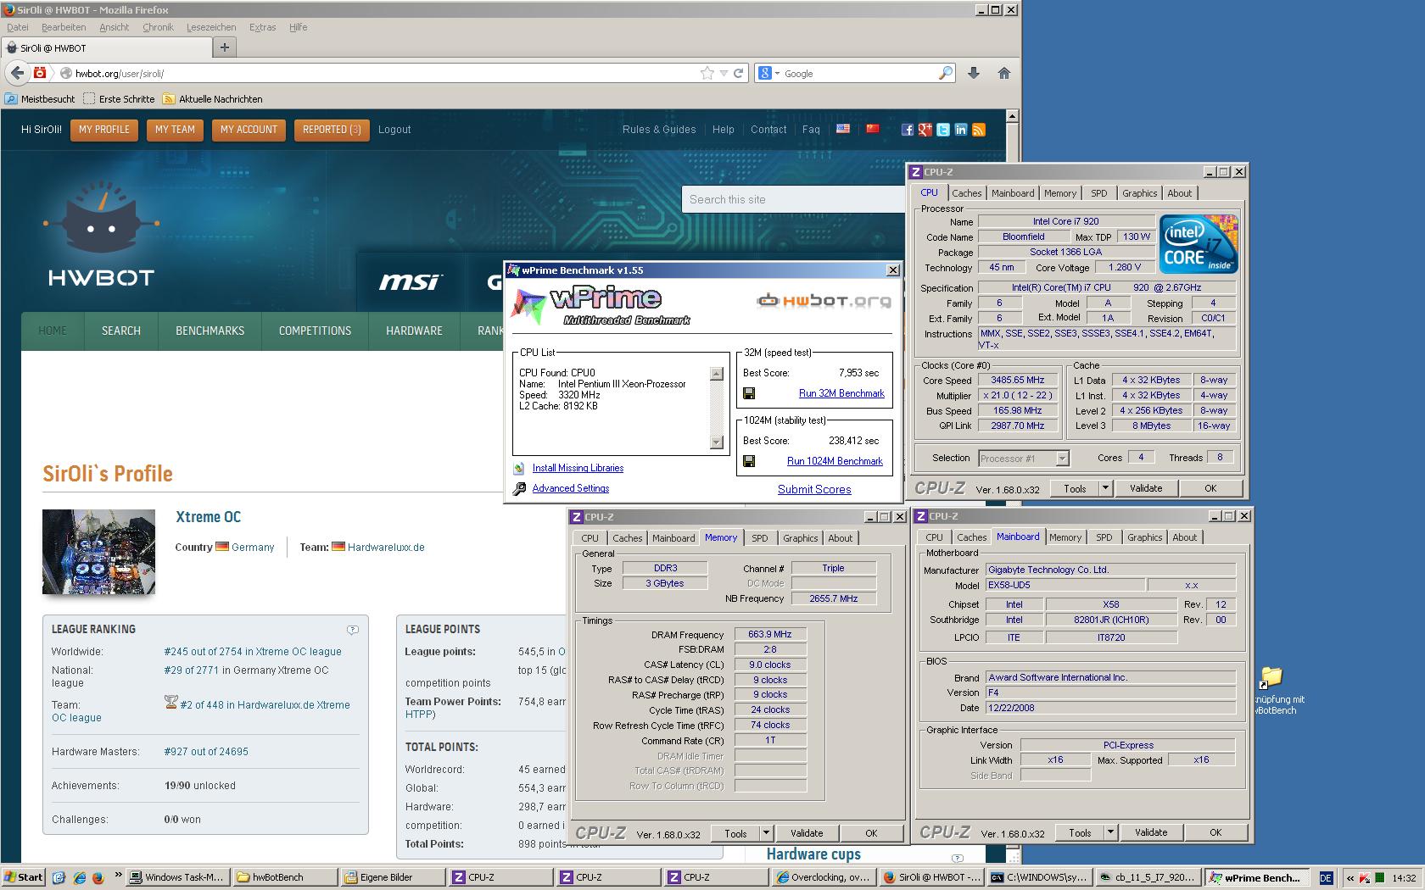Screen dimensions: 1425x890
Task: Click the Twitter icon on HWBOT header
Action: coord(943,130)
